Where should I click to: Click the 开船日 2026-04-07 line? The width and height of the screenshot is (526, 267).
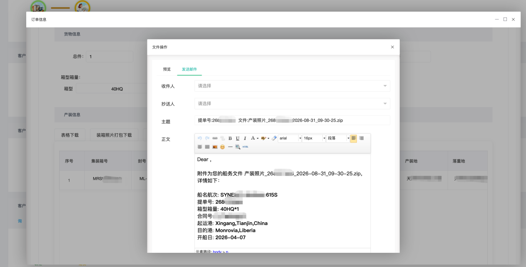(221, 237)
